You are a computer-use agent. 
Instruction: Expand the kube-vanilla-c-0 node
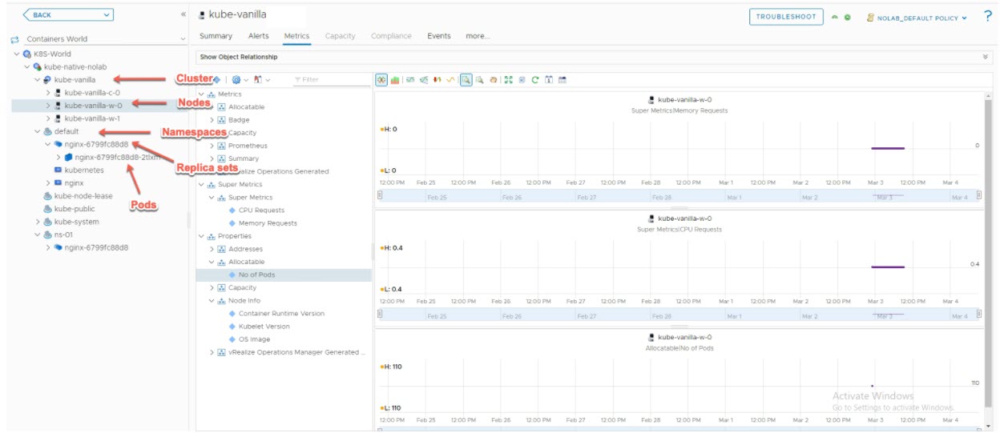tap(48, 93)
